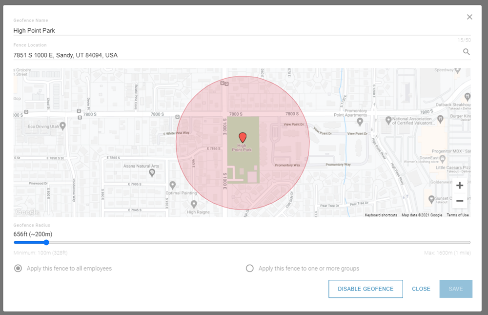
Task: Click the location search magnifier icon
Action: pyautogui.click(x=467, y=52)
